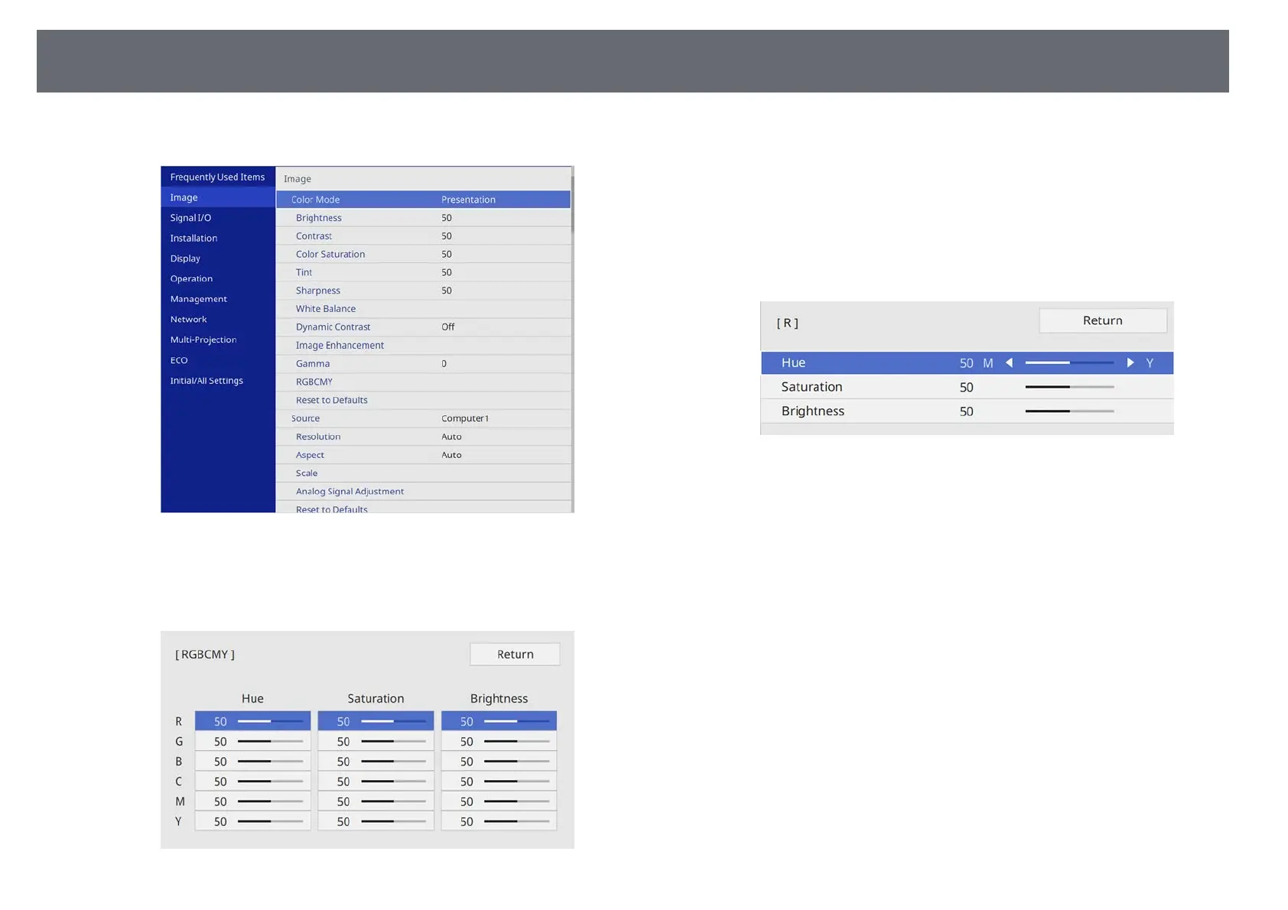
Task: Open Multi-Projection menu
Action: pos(218,340)
